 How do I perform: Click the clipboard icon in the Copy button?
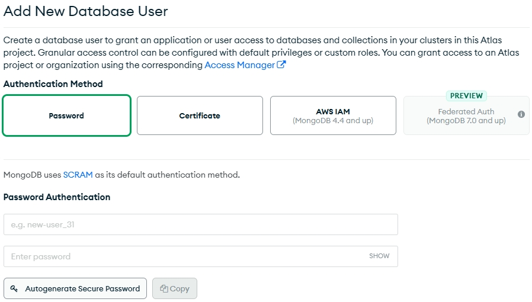tap(164, 289)
